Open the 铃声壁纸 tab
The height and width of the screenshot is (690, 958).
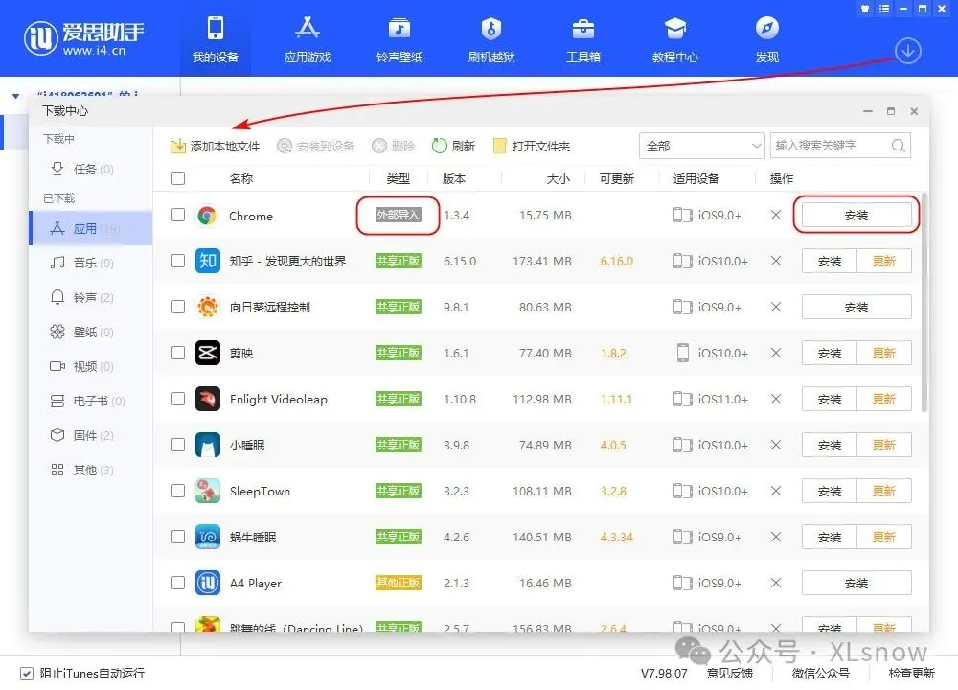(399, 39)
